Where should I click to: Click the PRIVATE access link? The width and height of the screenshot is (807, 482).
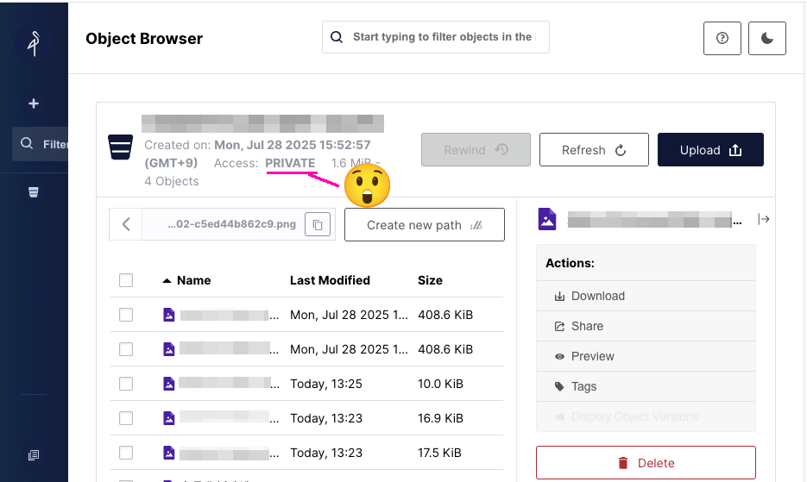pyautogui.click(x=290, y=163)
